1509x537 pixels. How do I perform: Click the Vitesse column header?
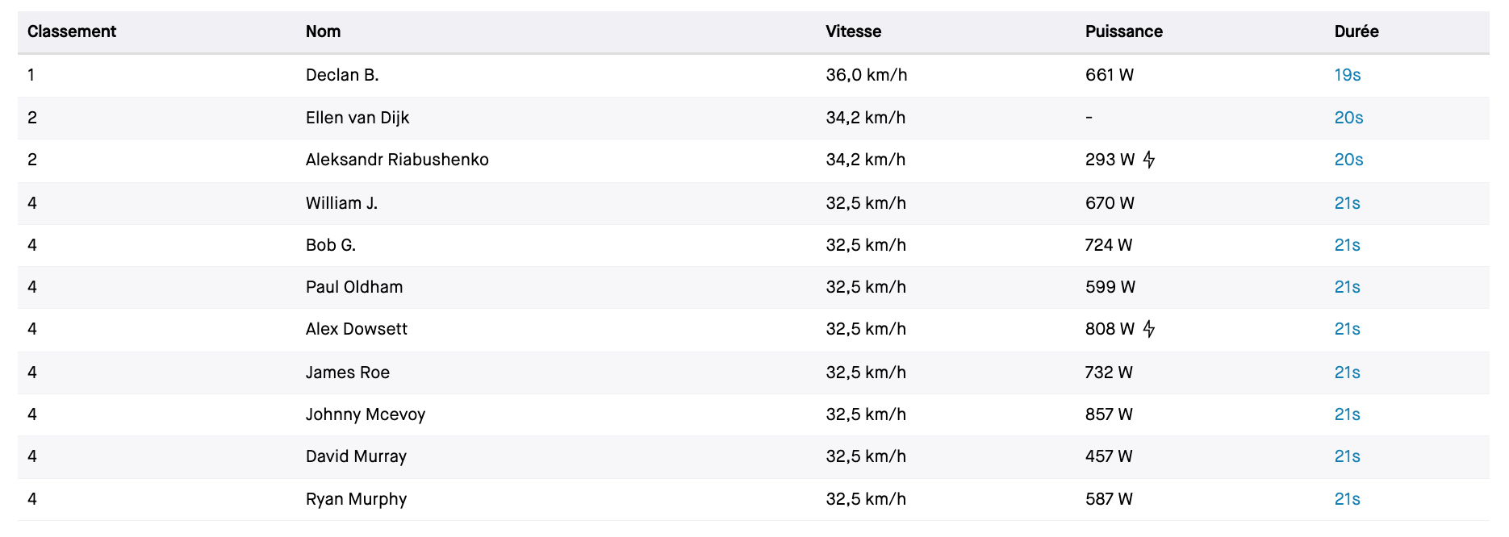(x=853, y=31)
